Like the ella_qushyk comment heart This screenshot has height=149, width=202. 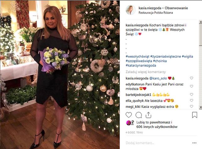click(x=192, y=100)
